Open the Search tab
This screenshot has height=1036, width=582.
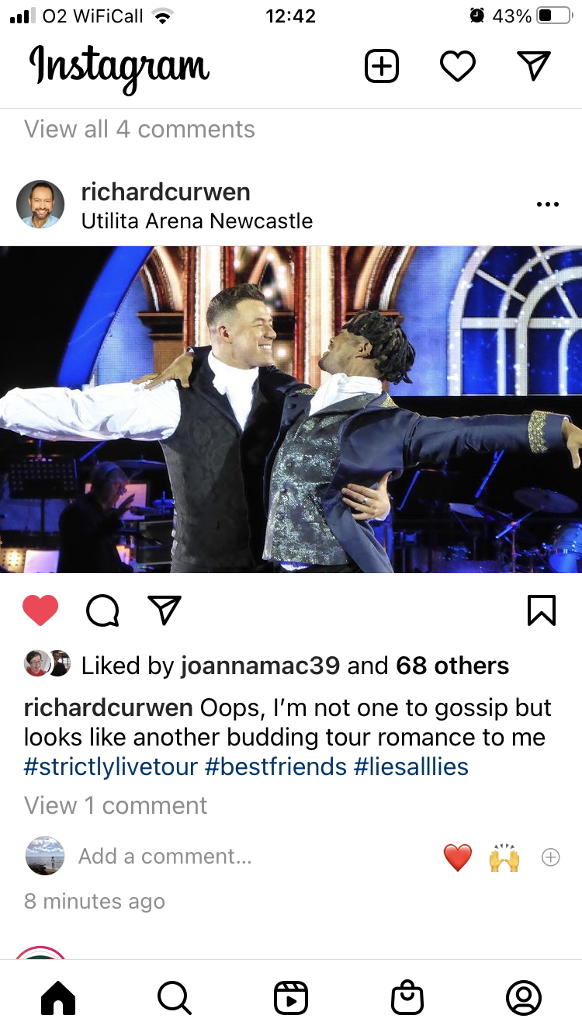click(174, 998)
